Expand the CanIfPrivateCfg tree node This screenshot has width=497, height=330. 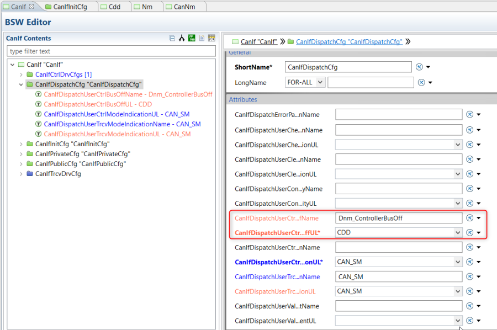click(21, 154)
